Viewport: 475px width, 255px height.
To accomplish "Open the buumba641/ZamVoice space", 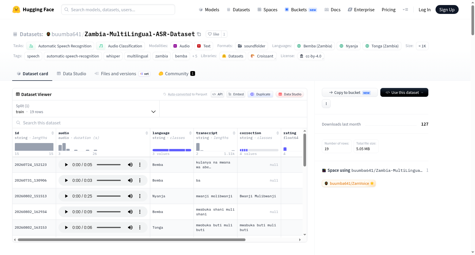I will (349, 183).
